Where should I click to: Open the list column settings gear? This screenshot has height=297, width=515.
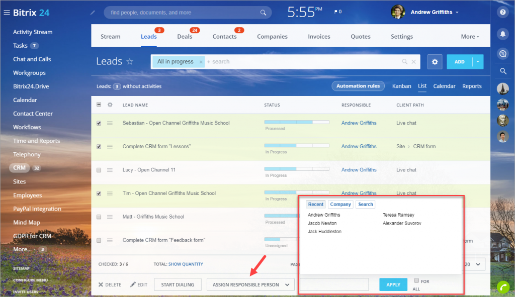click(110, 105)
